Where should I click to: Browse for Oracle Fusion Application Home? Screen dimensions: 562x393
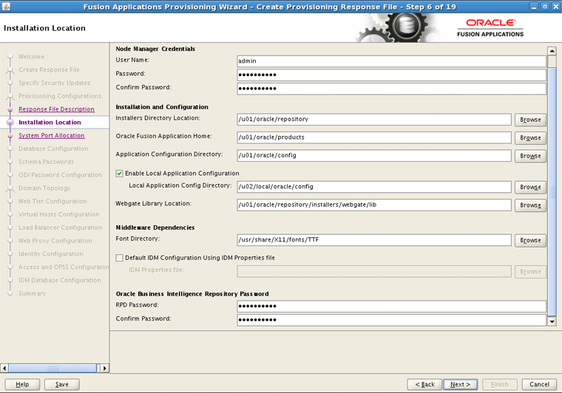point(530,138)
